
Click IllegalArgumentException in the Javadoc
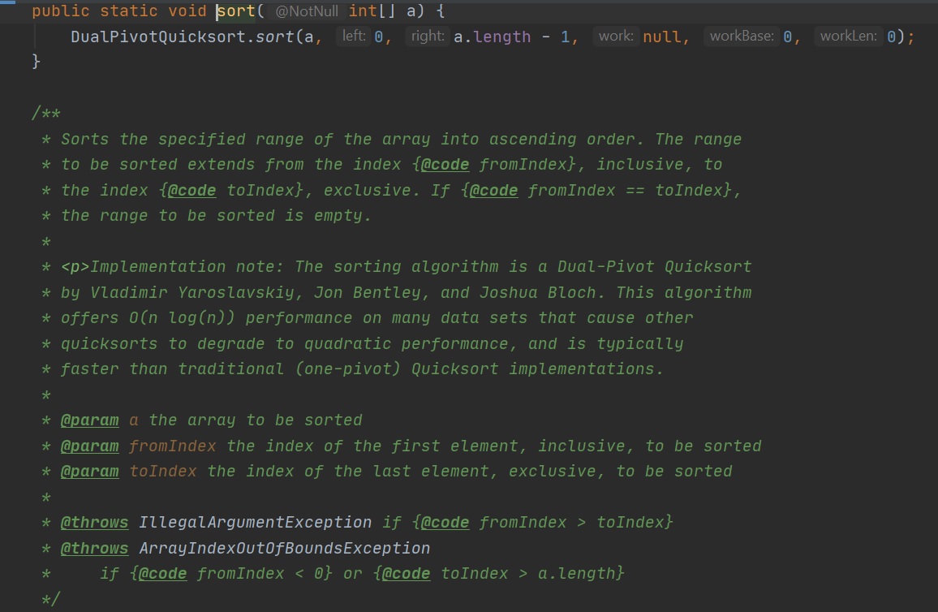coord(255,522)
